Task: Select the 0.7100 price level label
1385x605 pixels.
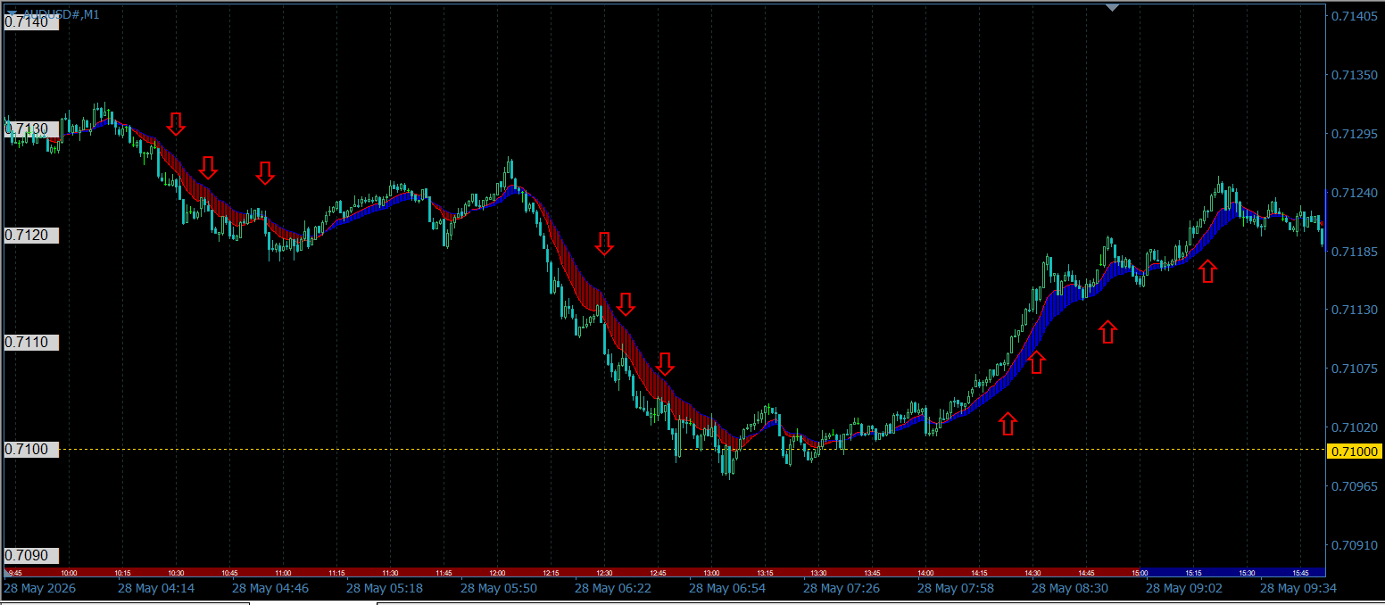Action: (x=32, y=449)
